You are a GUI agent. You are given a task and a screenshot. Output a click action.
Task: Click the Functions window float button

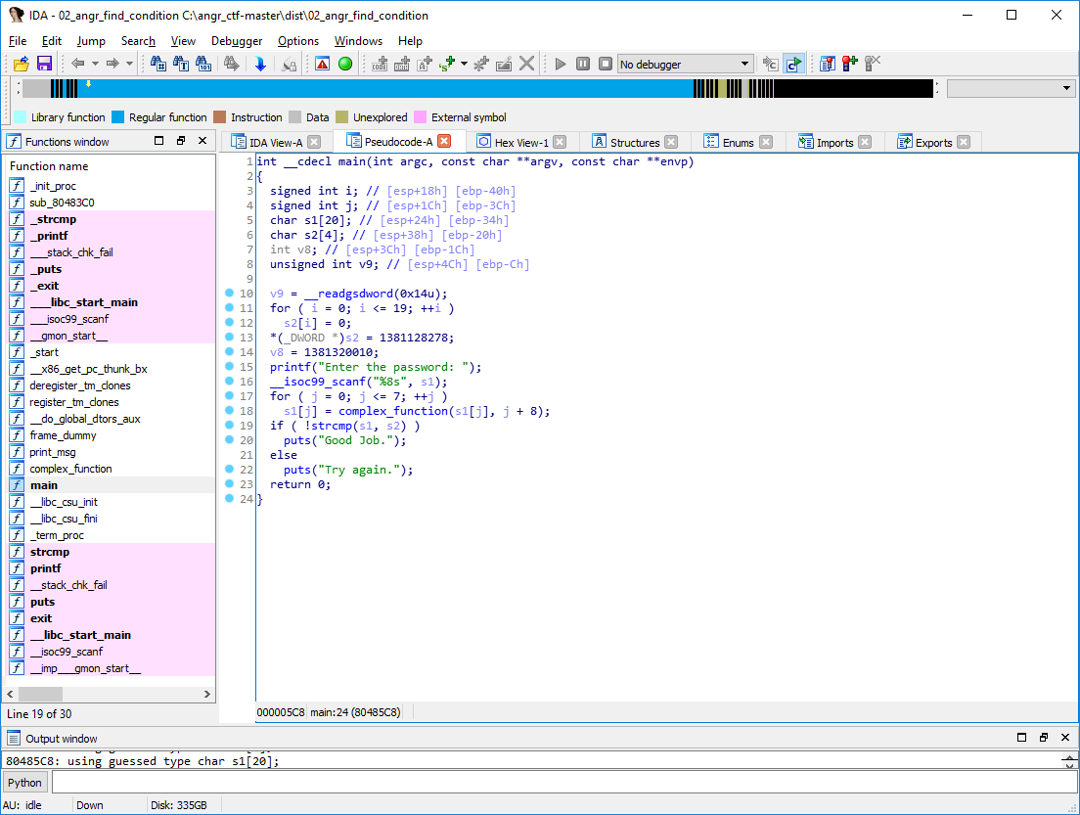pos(181,141)
